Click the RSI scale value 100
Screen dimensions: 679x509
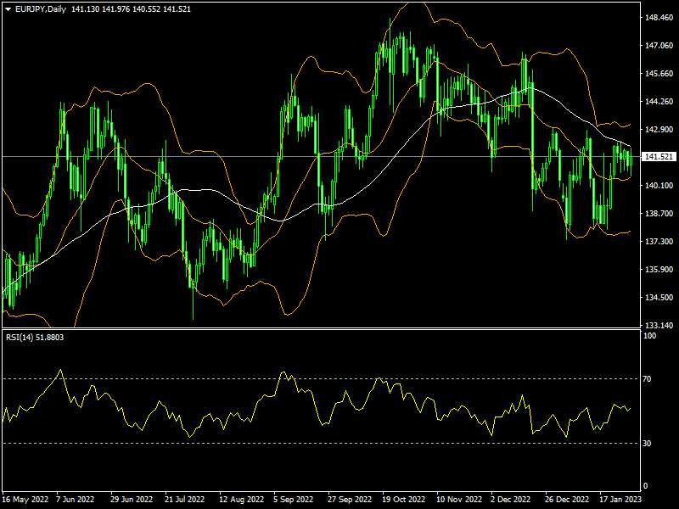pos(649,335)
